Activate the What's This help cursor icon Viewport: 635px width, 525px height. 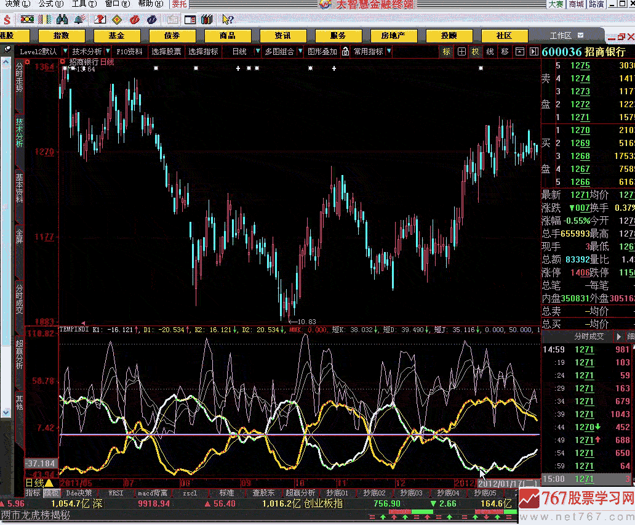228,19
